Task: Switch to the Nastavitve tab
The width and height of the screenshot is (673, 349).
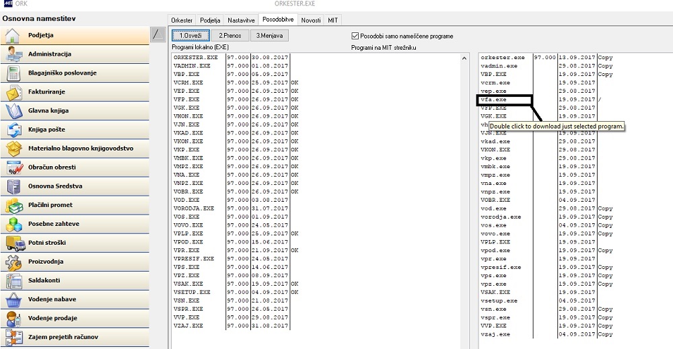Action: pyautogui.click(x=241, y=20)
